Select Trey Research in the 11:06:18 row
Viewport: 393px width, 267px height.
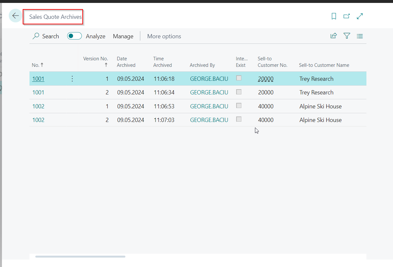click(x=316, y=79)
